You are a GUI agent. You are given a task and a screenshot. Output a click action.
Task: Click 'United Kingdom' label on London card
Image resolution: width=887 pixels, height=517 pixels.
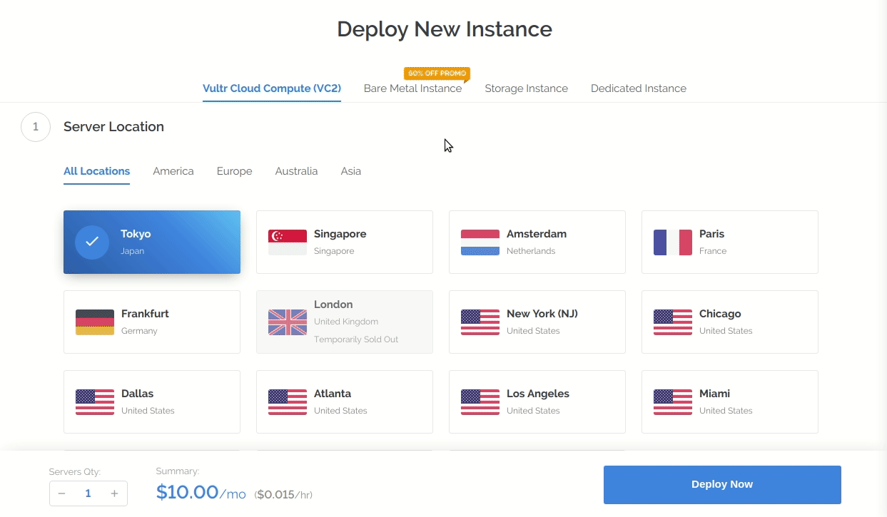[x=346, y=322]
